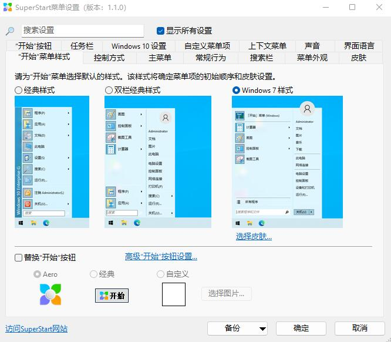Open the 菜单外观 tab
391x342 pixels.
(312, 58)
